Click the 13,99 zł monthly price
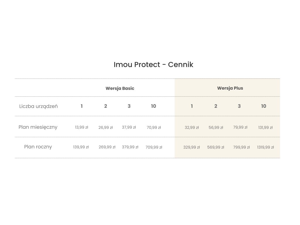300x225 pixels. tap(81, 127)
